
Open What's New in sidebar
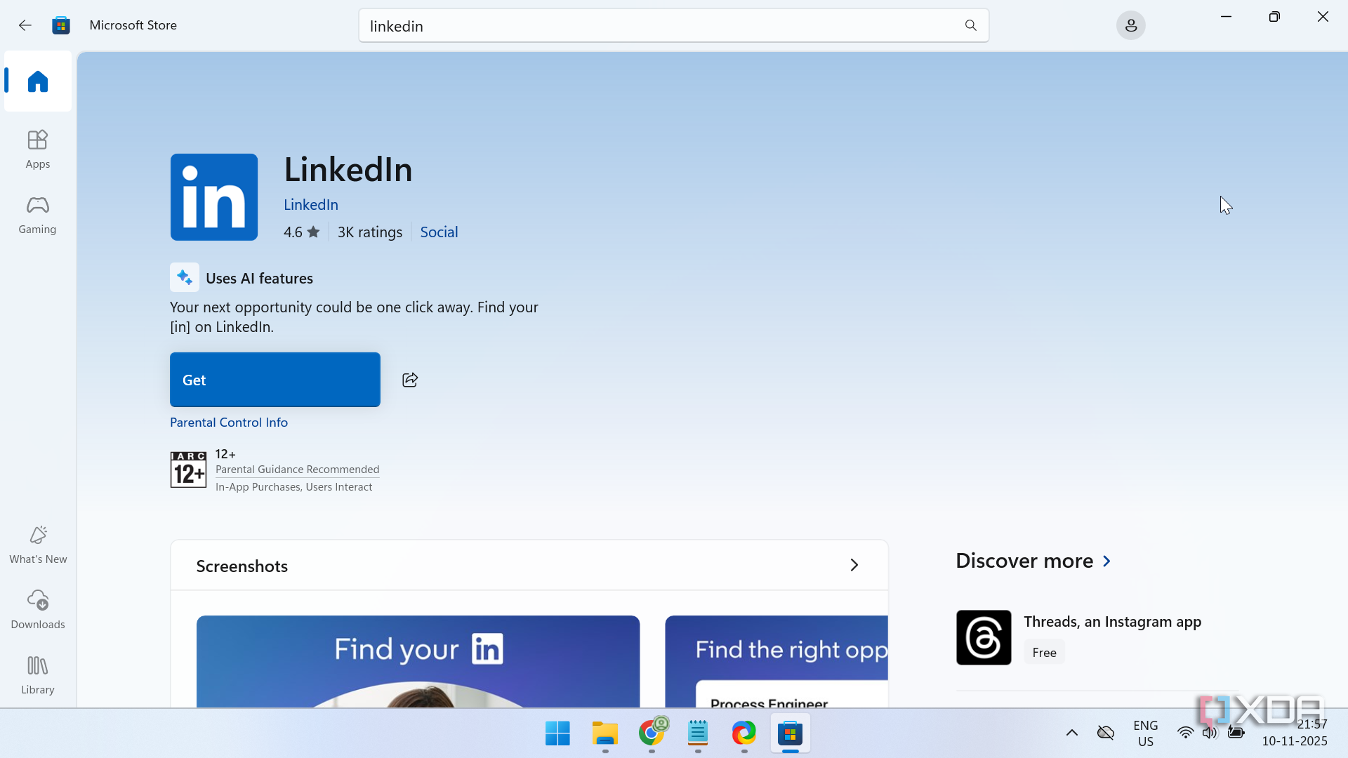pos(38,545)
